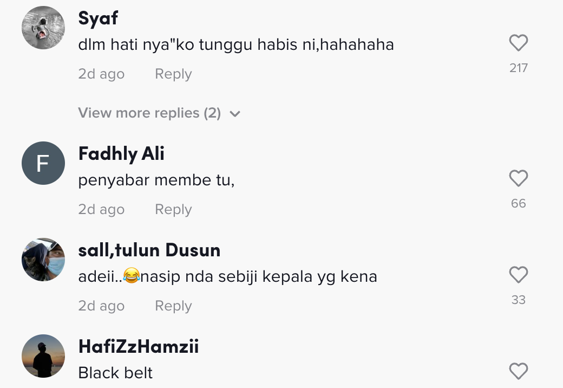
Task: Open Syaf's profile picture
Action: coord(43,28)
